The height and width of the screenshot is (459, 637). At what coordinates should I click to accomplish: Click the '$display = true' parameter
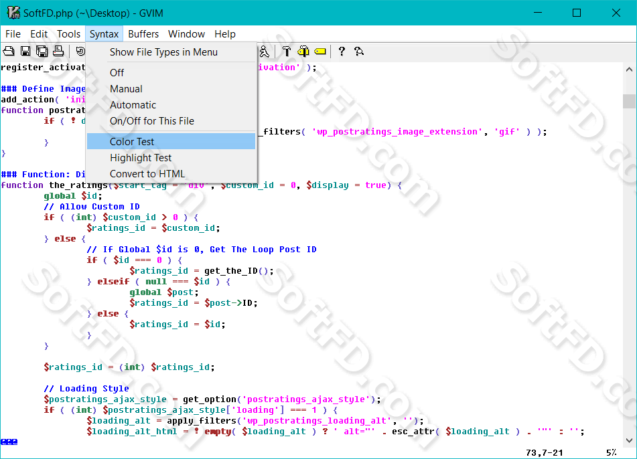point(346,185)
